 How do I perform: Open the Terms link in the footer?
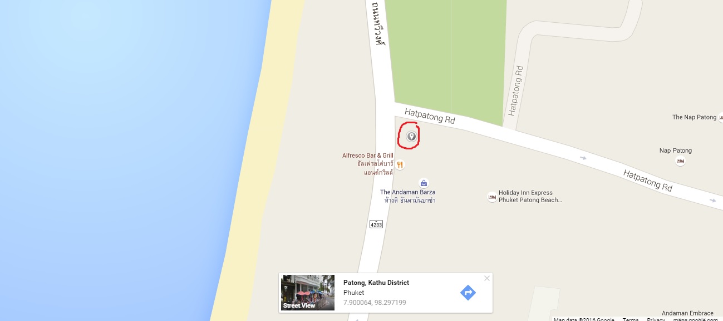(631, 319)
